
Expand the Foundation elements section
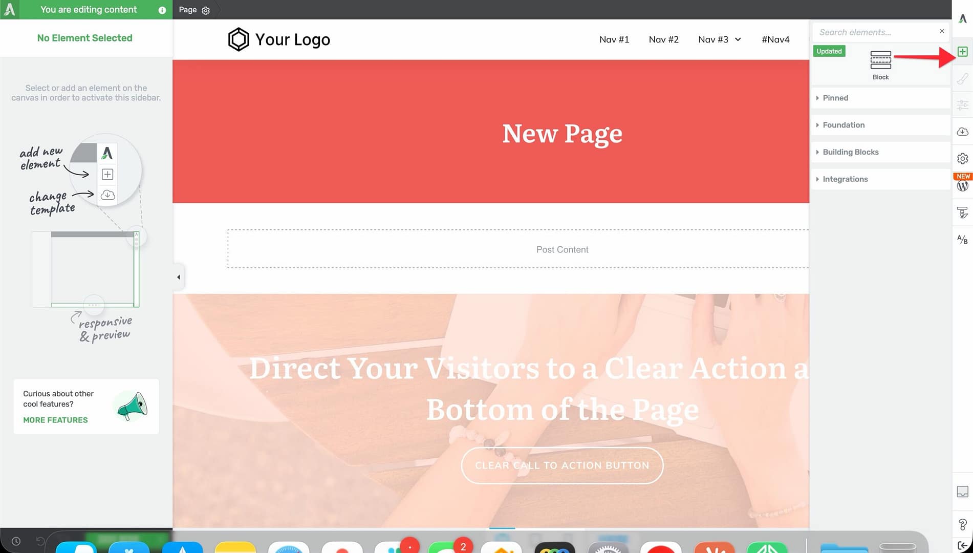point(880,125)
